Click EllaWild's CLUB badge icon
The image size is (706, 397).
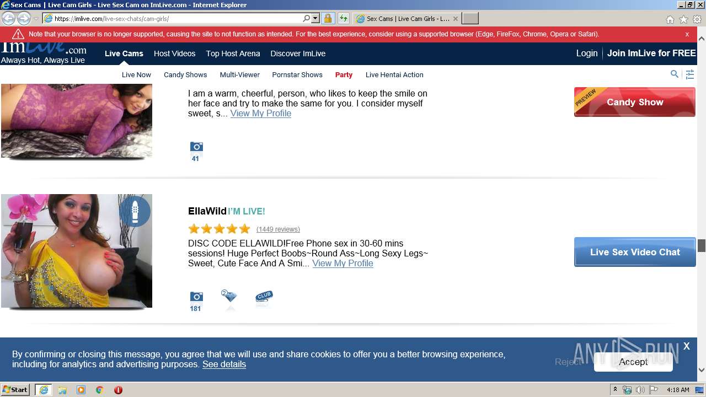(264, 297)
